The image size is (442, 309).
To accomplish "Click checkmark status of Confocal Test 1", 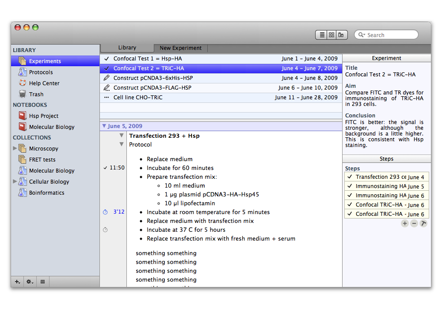I will (107, 59).
